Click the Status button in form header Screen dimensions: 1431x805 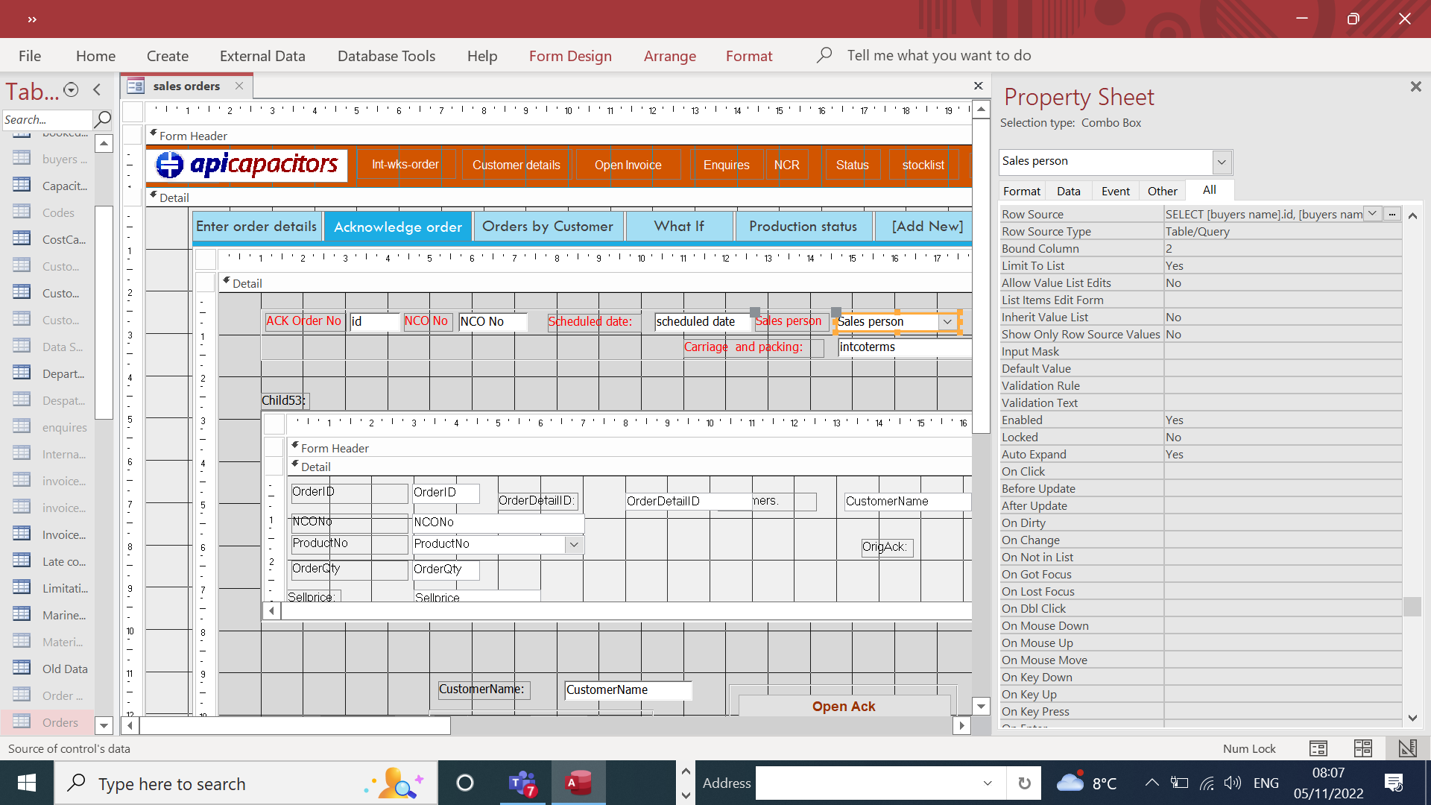(852, 165)
